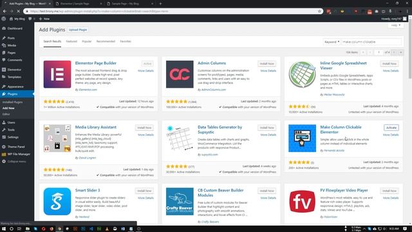Switch to Sample Page My Blog browser tab
The height and width of the screenshot is (232, 412).
[x=129, y=4]
